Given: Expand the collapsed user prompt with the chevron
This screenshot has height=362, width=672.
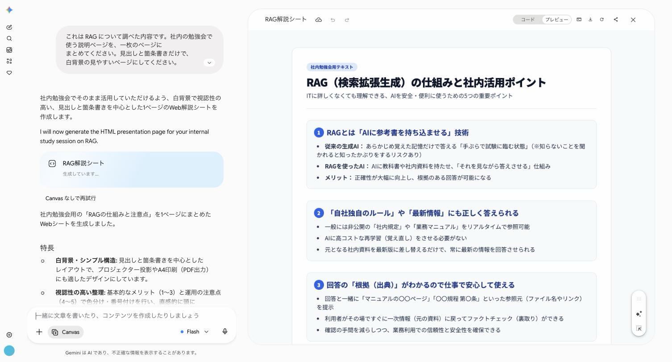Looking at the screenshot, I should 209,63.
